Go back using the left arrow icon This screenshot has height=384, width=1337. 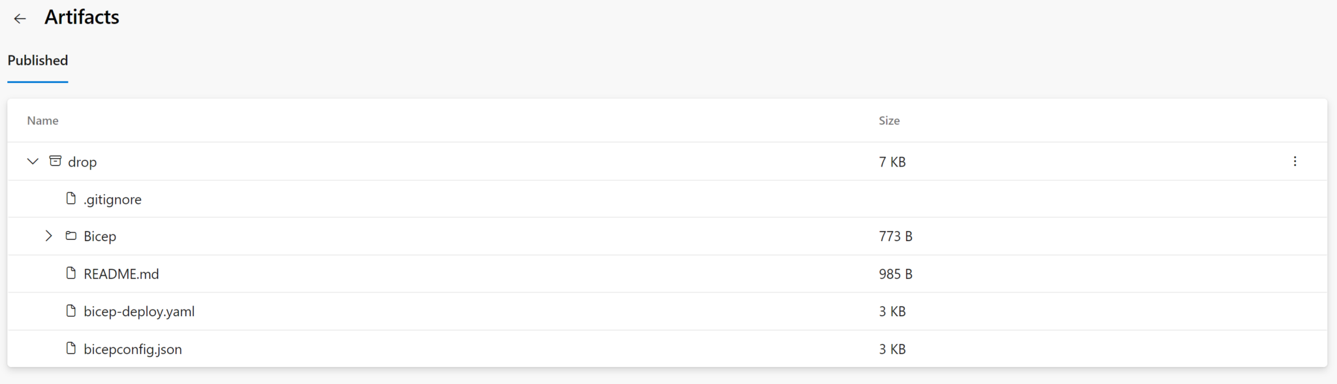(20, 18)
